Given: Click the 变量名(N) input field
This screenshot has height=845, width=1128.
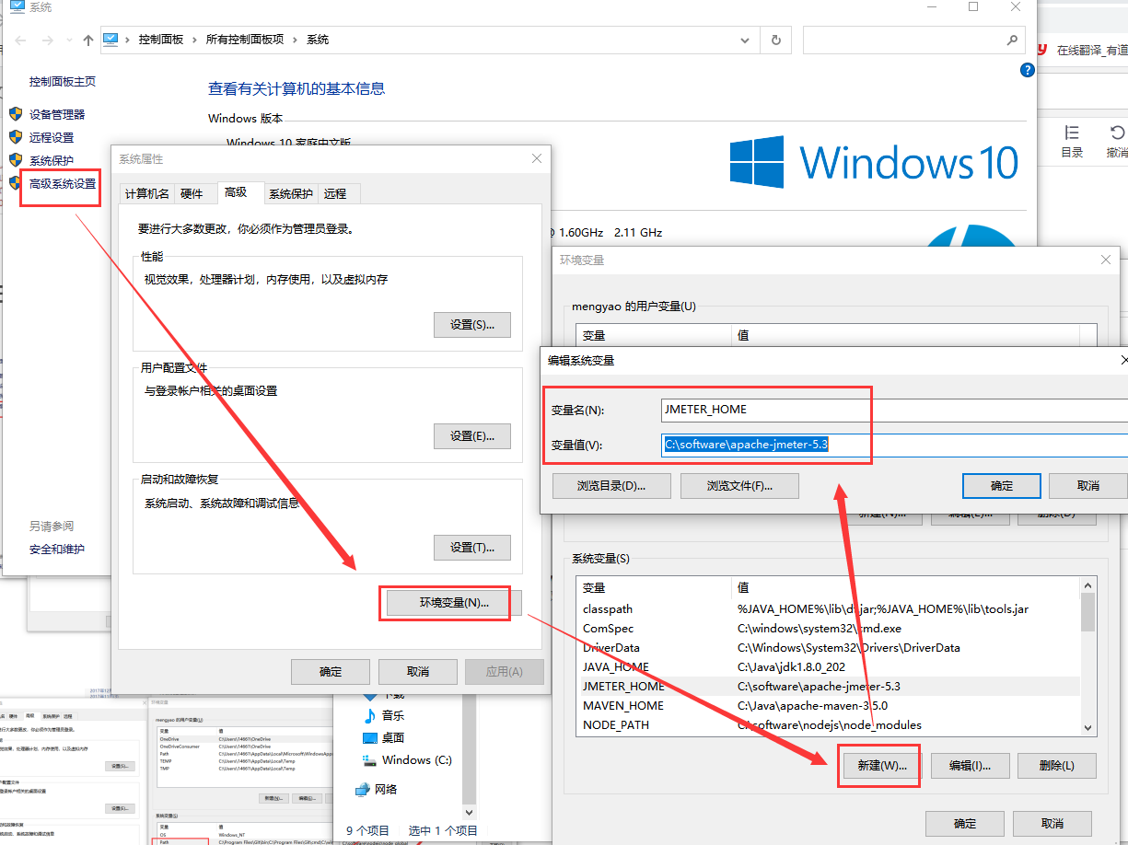Looking at the screenshot, I should 894,410.
